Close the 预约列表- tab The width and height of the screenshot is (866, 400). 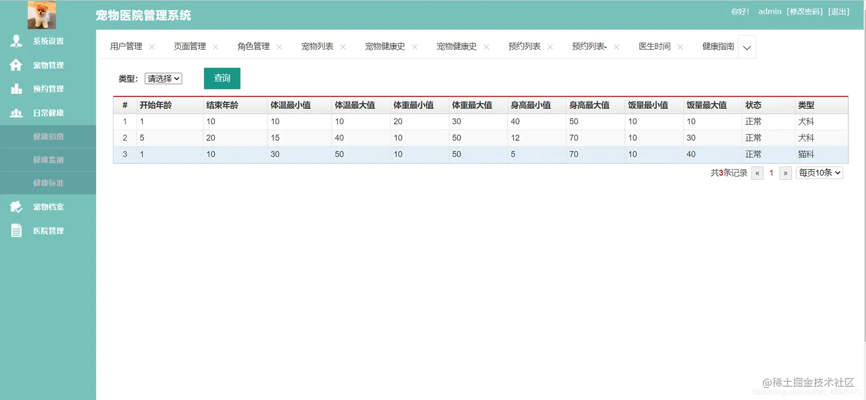[616, 47]
